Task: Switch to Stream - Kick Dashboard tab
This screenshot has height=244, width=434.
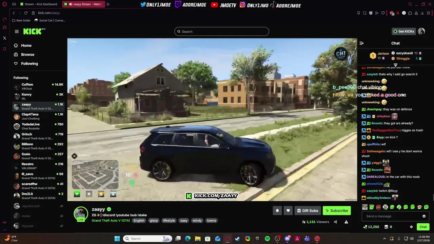Action: (39, 4)
